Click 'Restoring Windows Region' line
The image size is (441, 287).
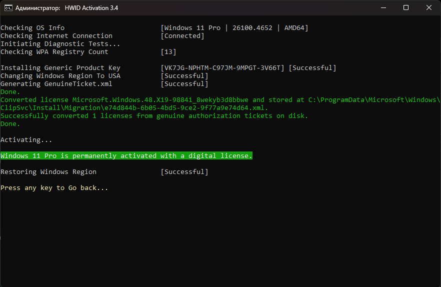pos(48,172)
